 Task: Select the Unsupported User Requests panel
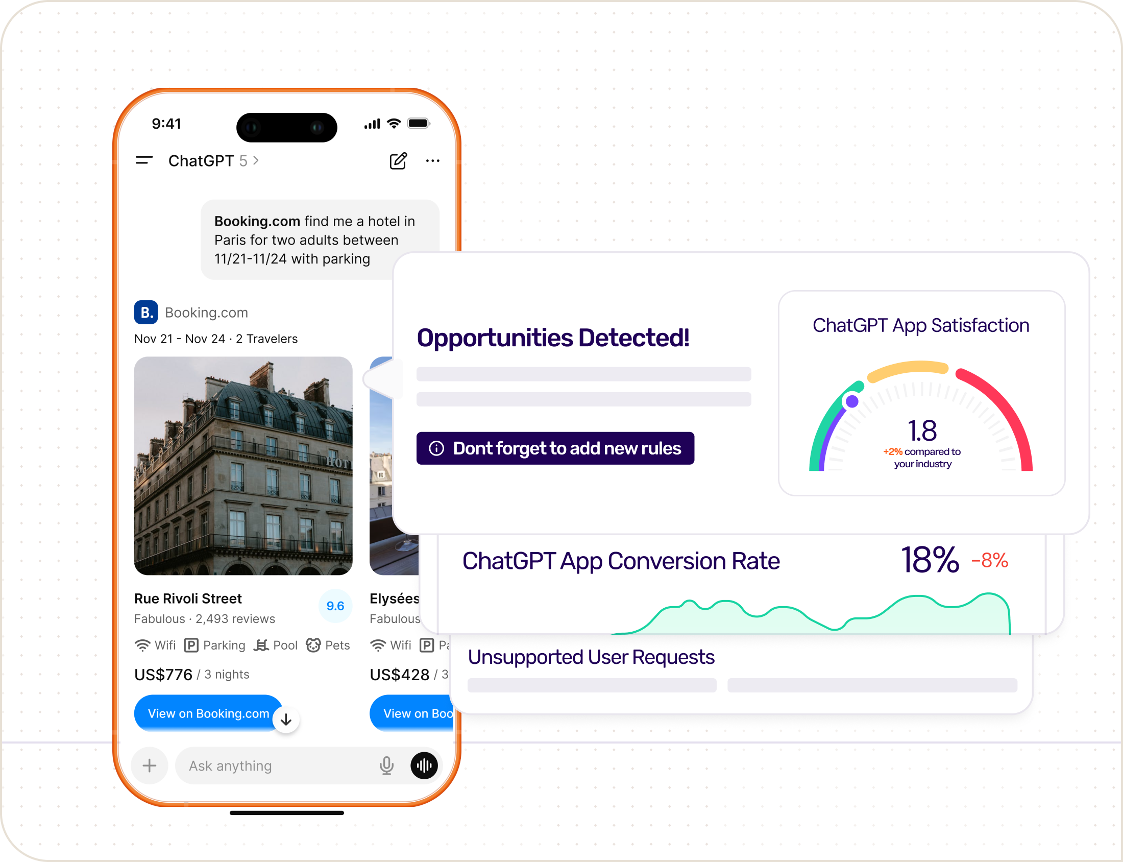pos(591,657)
